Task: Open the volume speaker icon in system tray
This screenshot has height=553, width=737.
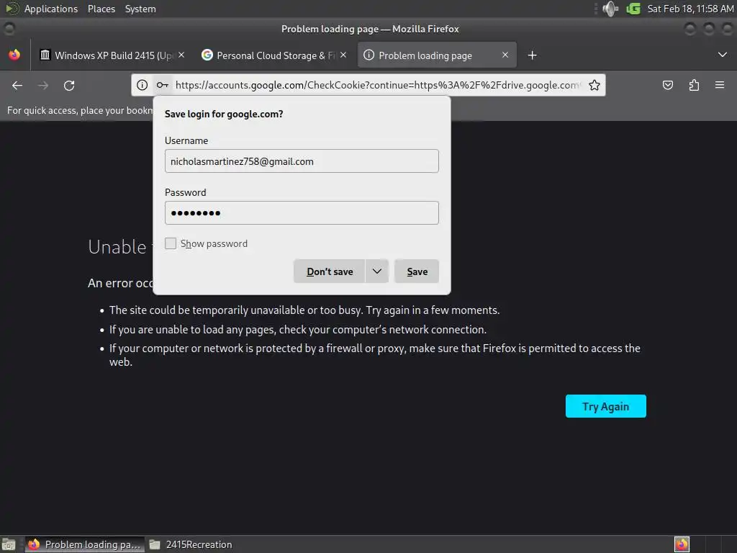Action: [610, 9]
